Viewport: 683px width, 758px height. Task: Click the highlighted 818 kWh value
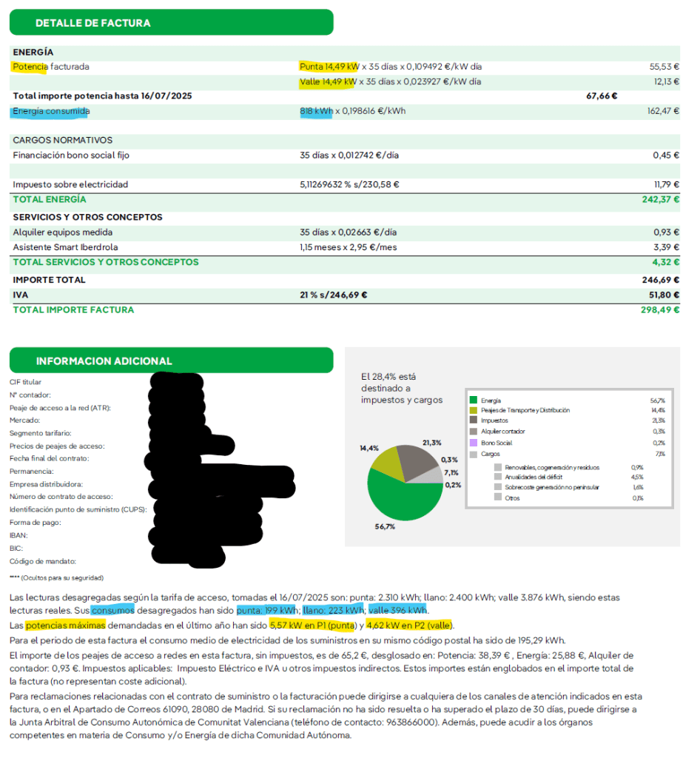[315, 112]
